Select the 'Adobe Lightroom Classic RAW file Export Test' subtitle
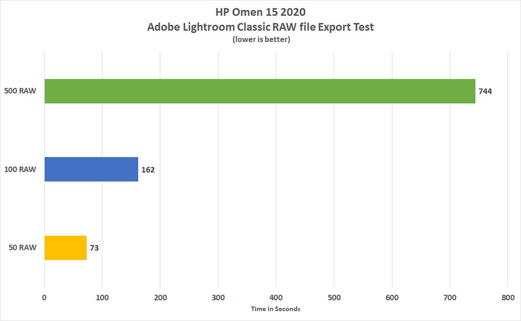This screenshot has width=521, height=321. (260, 27)
